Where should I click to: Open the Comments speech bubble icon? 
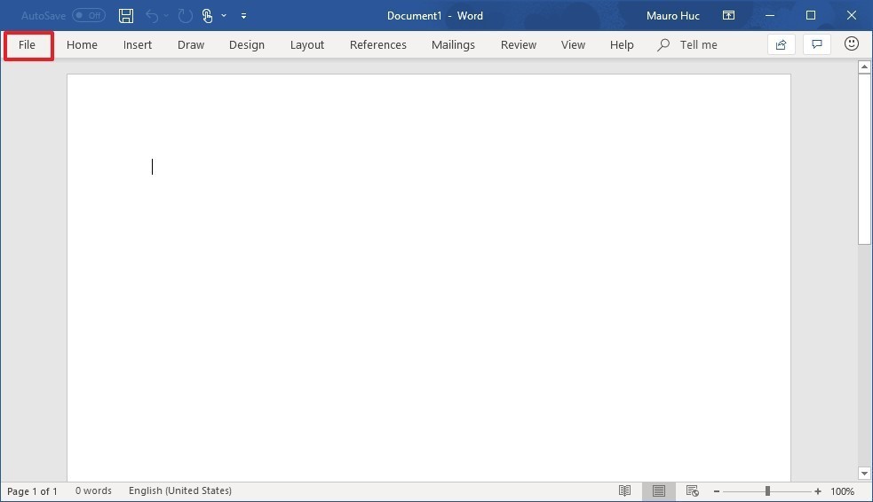817,44
